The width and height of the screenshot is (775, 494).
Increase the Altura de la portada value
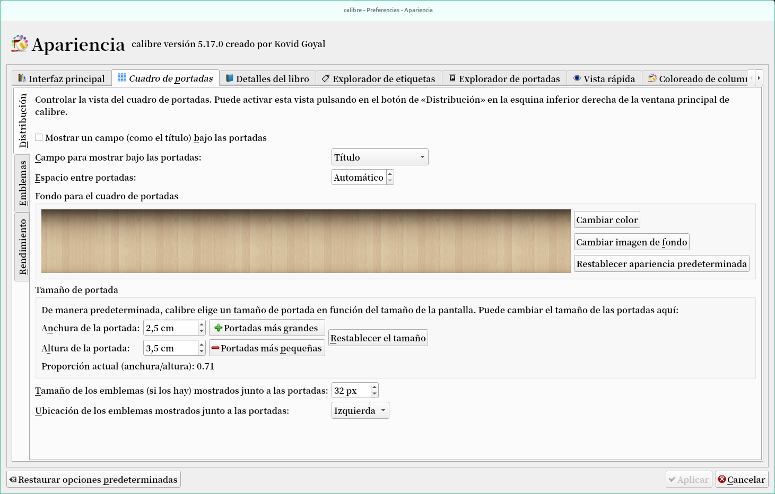click(x=202, y=345)
